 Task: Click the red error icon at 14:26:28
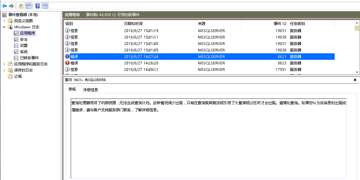(67, 63)
